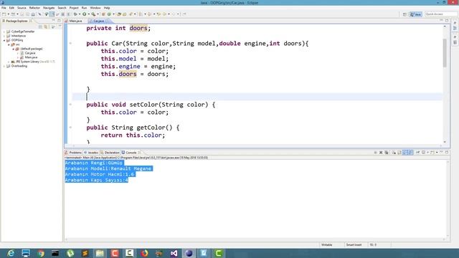459x258 pixels.
Task: Collapse the src folder node
Action: (9, 44)
